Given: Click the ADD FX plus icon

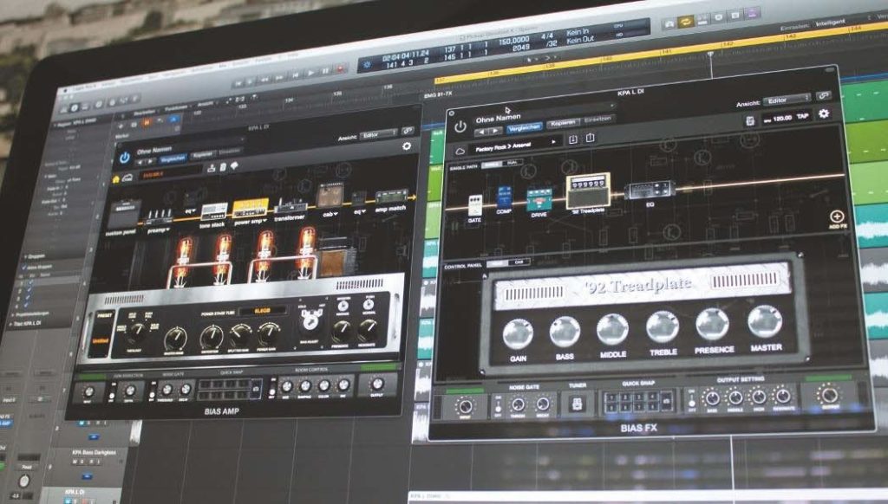Looking at the screenshot, I should point(837,217).
